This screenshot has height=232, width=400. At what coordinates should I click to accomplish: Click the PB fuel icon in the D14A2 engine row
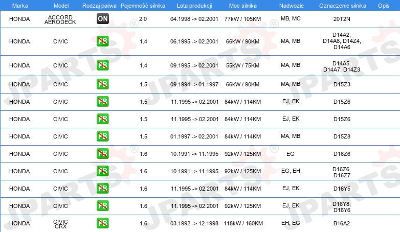click(103, 41)
